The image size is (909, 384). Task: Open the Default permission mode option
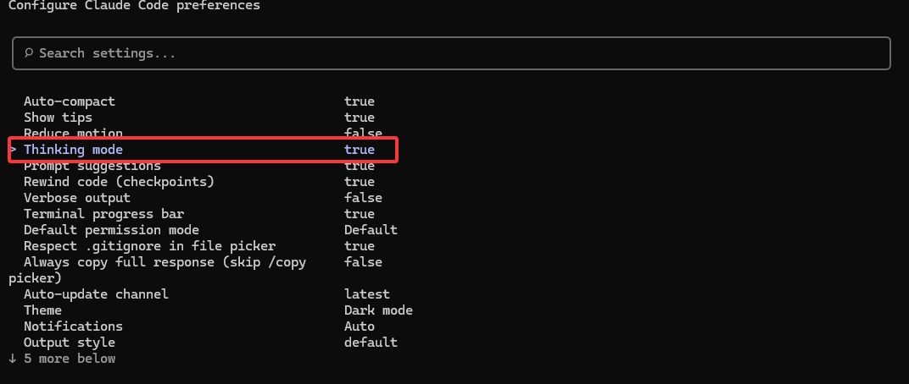pos(111,230)
